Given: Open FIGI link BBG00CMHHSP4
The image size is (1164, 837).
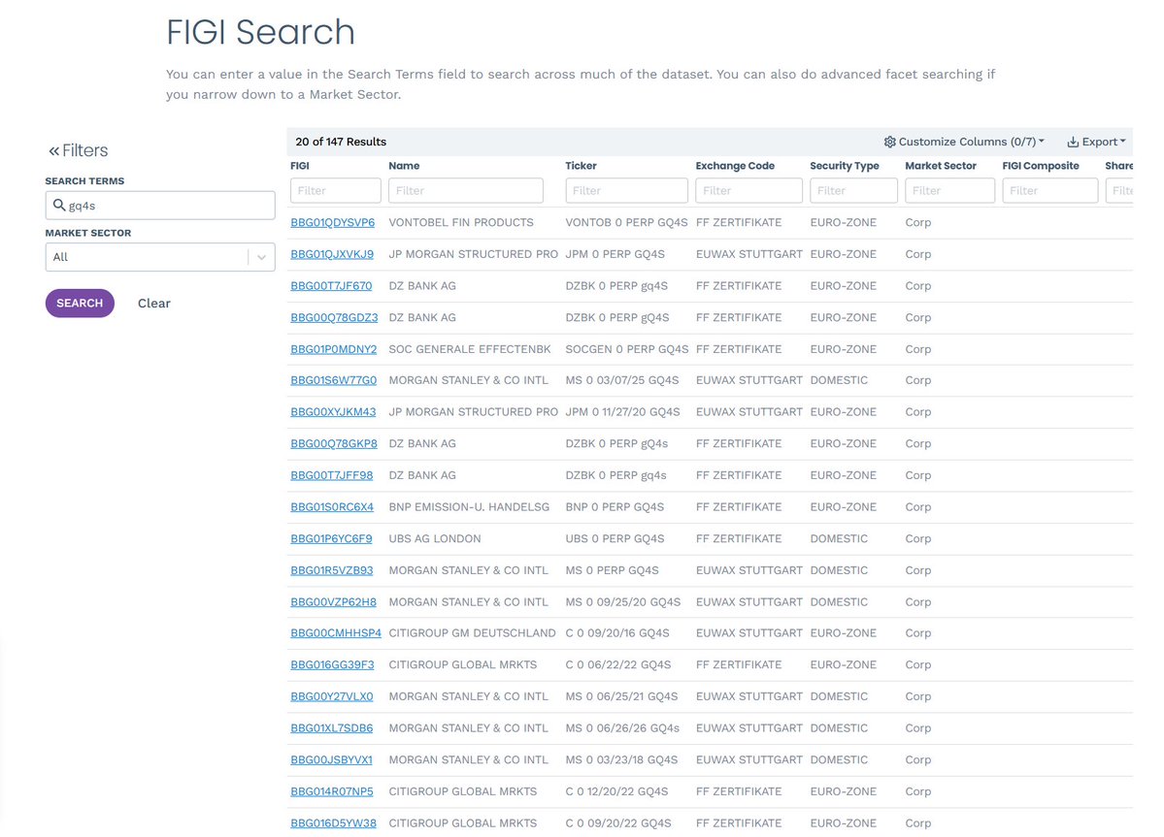Looking at the screenshot, I should click(336, 633).
